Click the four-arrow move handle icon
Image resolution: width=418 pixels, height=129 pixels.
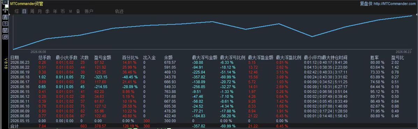pyautogui.click(x=5, y=10)
